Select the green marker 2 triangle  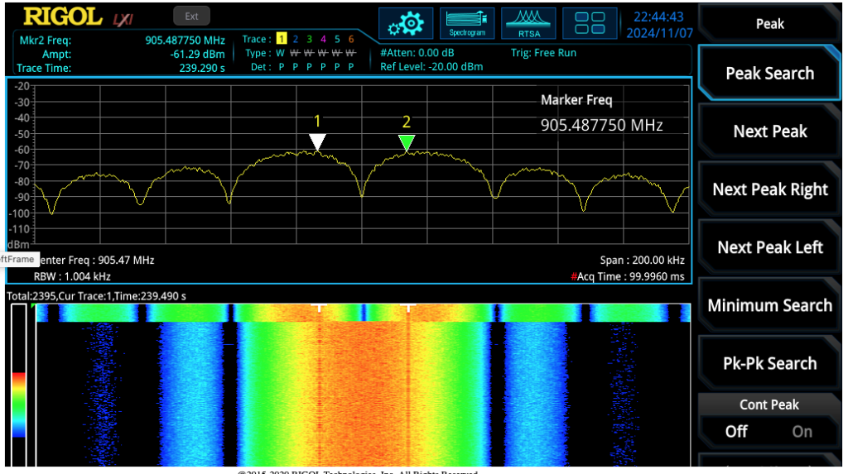coord(406,142)
